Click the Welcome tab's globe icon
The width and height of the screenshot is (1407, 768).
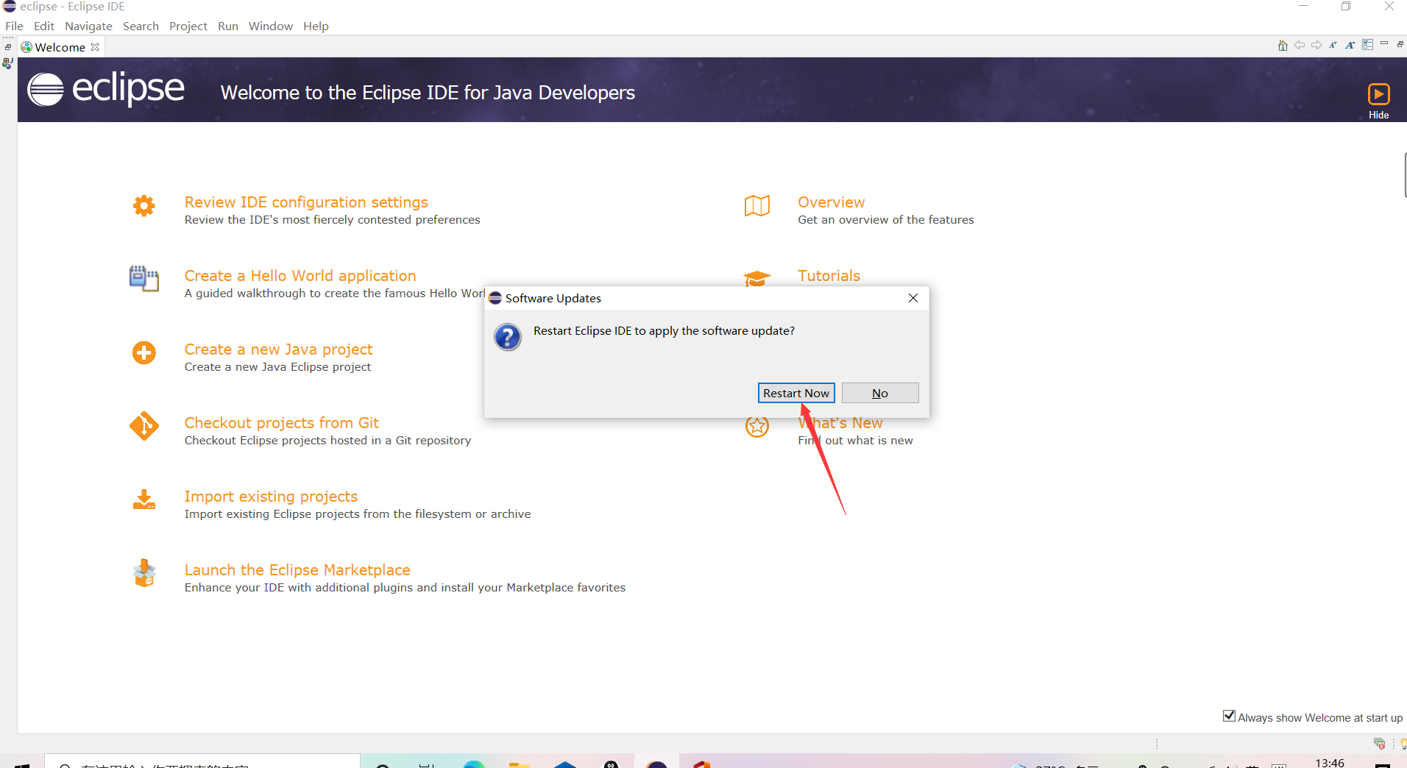point(26,47)
